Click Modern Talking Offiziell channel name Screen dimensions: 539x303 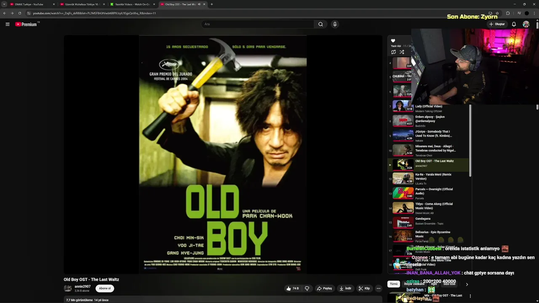(x=429, y=111)
